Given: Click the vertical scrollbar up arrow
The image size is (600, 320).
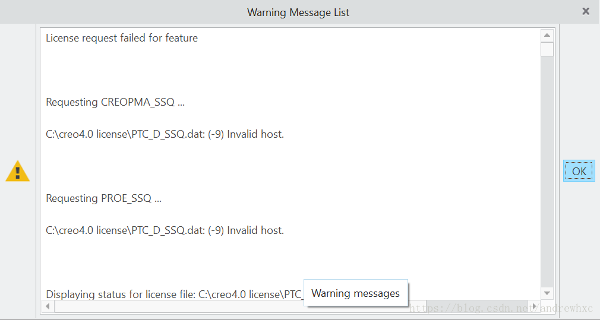Looking at the screenshot, I should pyautogui.click(x=547, y=35).
